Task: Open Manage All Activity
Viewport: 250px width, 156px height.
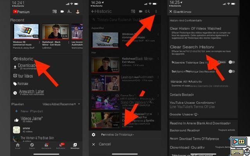Action: pos(186,82)
